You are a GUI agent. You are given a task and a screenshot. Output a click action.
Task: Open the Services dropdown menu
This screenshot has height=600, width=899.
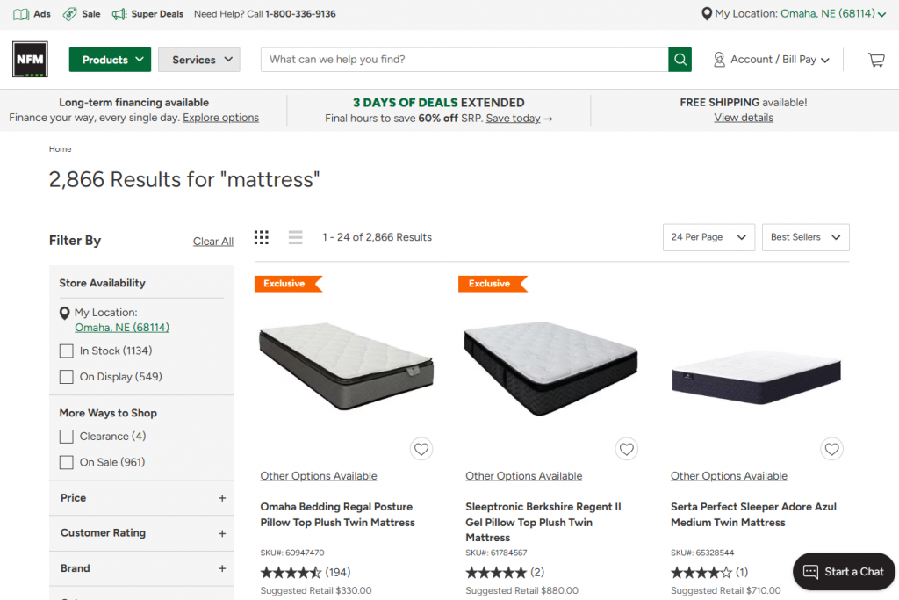(199, 60)
